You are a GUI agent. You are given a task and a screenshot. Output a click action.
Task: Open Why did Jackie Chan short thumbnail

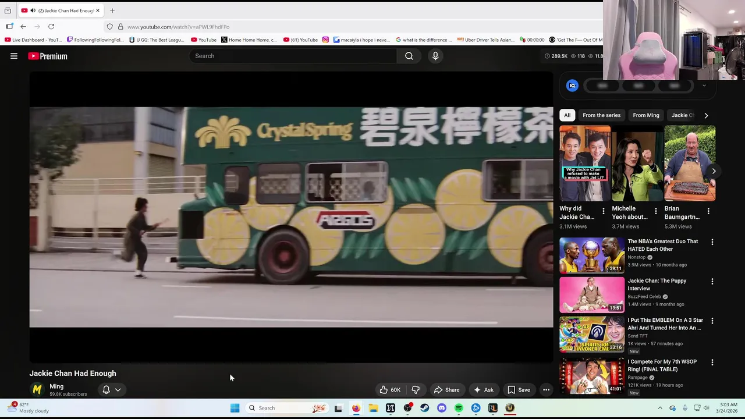tap(585, 163)
